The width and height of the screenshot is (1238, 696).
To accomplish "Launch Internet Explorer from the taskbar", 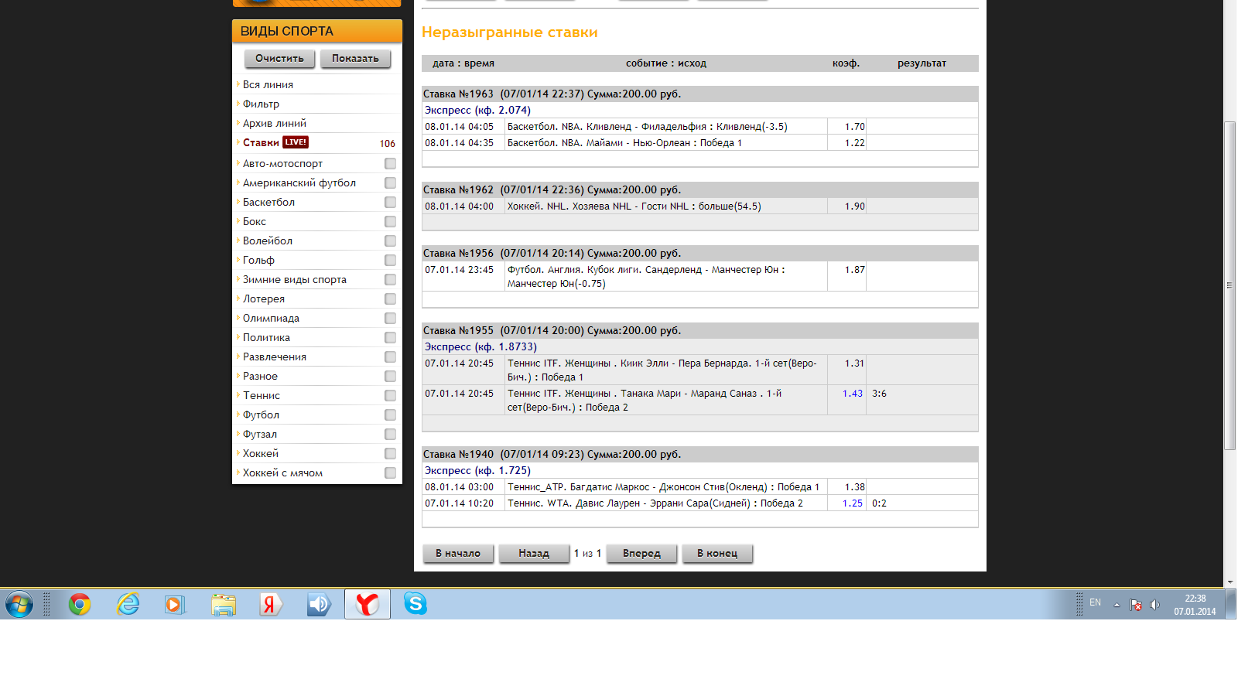I will pos(128,604).
